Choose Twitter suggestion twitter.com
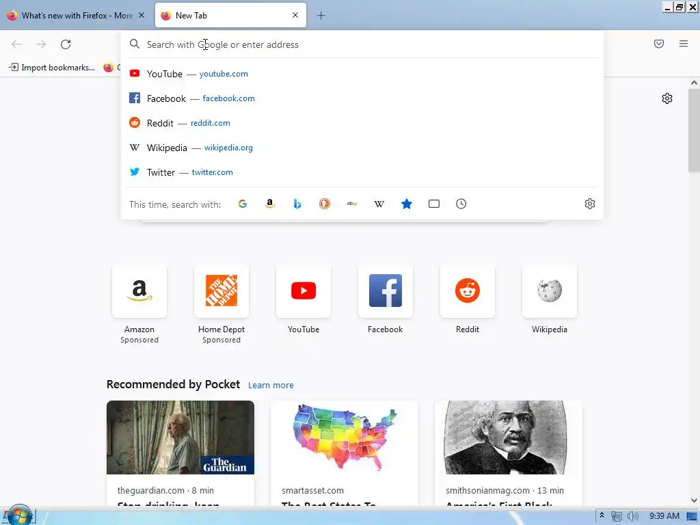The image size is (700, 525). pos(362,172)
